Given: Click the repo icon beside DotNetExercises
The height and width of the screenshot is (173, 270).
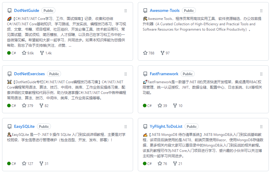Looking at the screenshot, I should point(10,74).
